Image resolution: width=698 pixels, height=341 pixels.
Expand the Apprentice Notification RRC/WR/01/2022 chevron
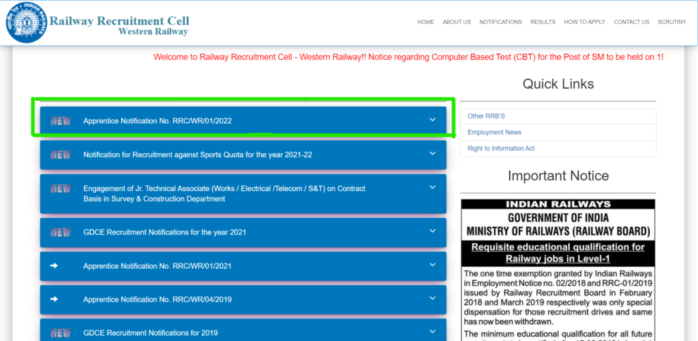point(432,120)
